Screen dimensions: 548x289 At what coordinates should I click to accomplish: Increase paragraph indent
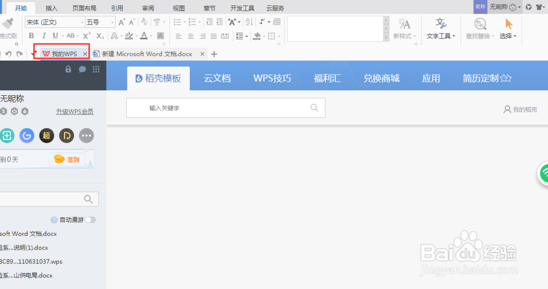point(220,22)
